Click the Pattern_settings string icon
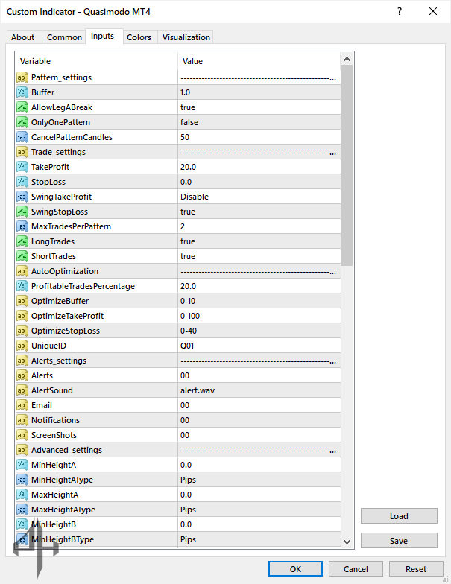 (x=22, y=77)
